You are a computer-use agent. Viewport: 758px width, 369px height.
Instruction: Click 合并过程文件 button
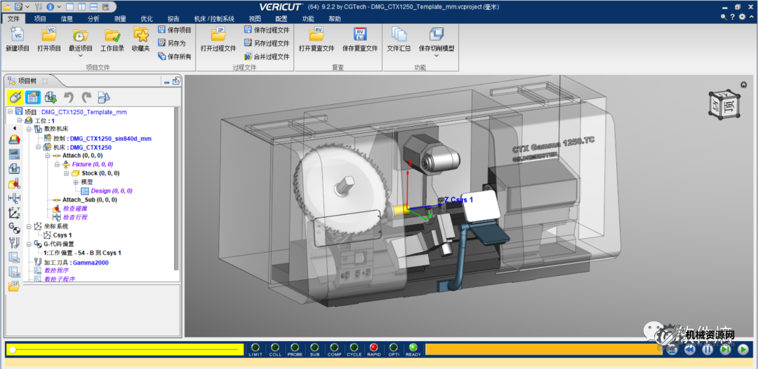click(267, 57)
